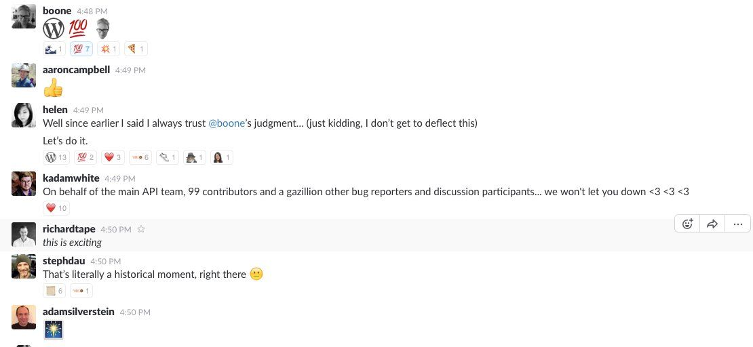Toggle the 100 reaction with 7 on boone's message
753x347 pixels.
coord(81,49)
